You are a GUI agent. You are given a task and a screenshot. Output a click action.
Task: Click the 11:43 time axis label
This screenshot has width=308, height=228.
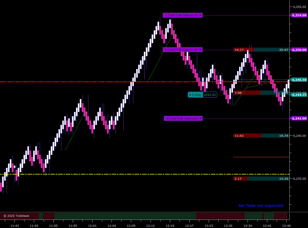click(x=15, y=226)
